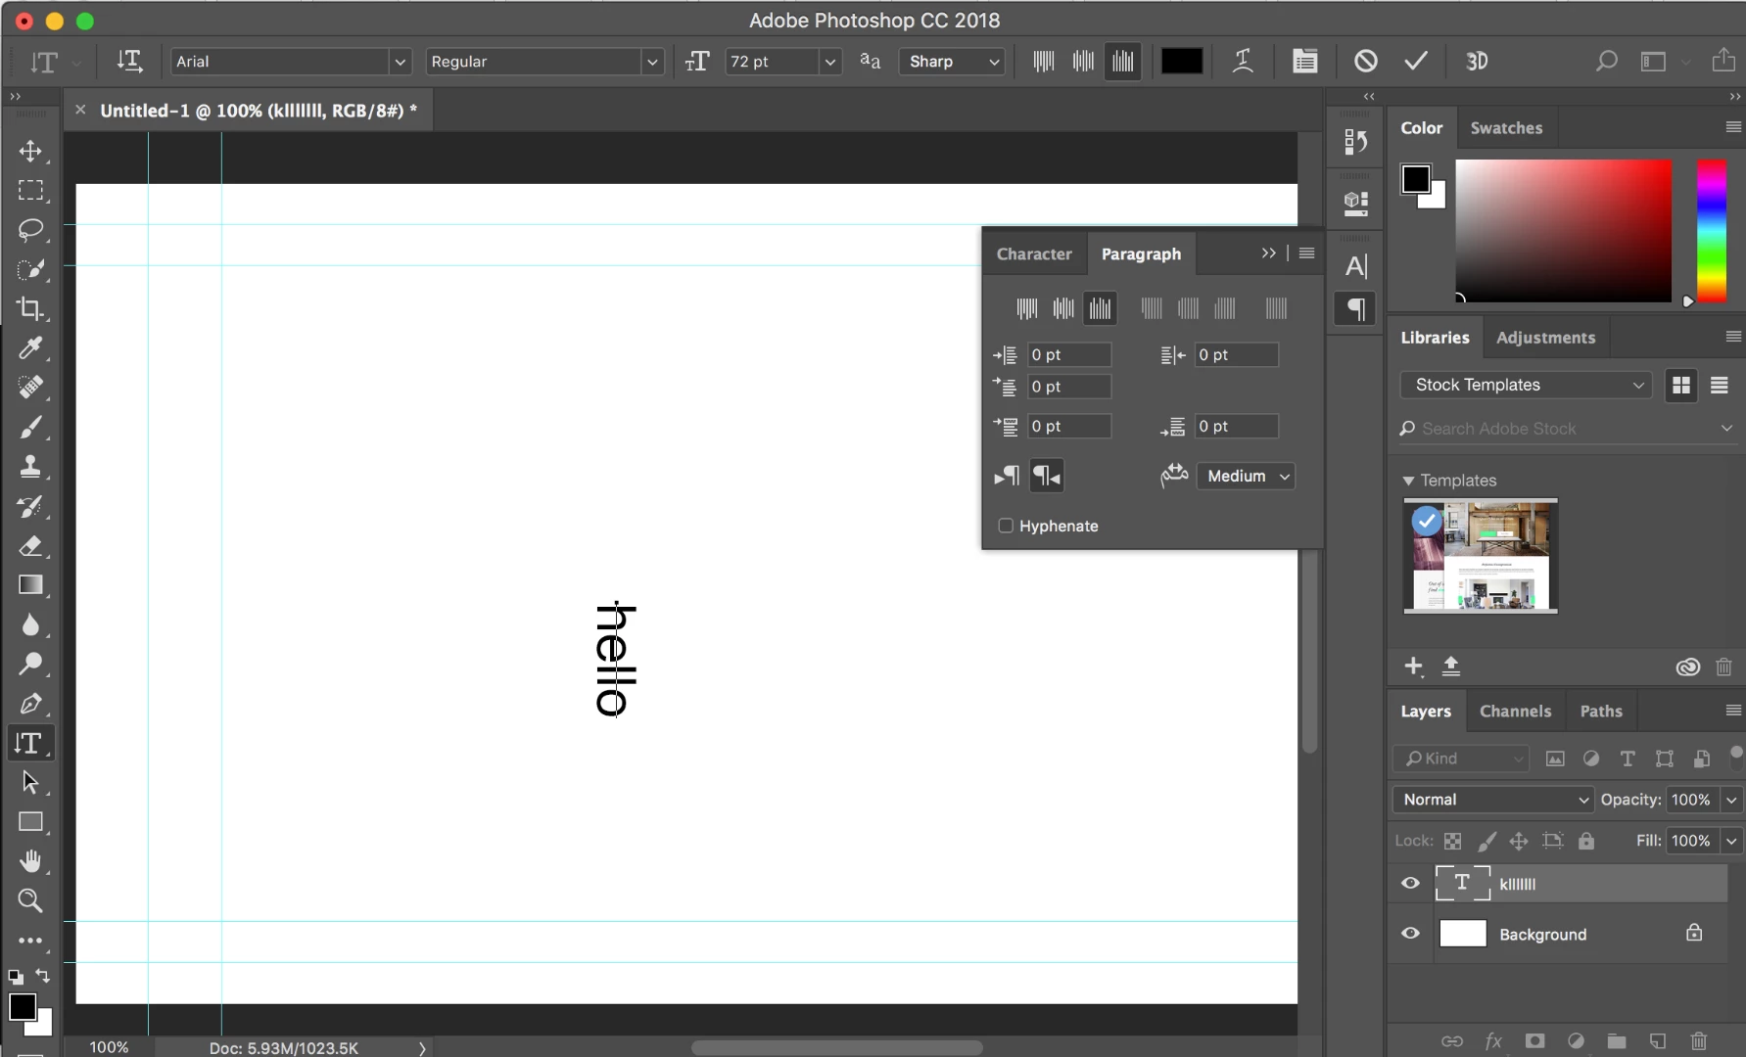This screenshot has height=1057, width=1746.
Task: Enable the Hyphenate checkbox
Action: 1005,526
